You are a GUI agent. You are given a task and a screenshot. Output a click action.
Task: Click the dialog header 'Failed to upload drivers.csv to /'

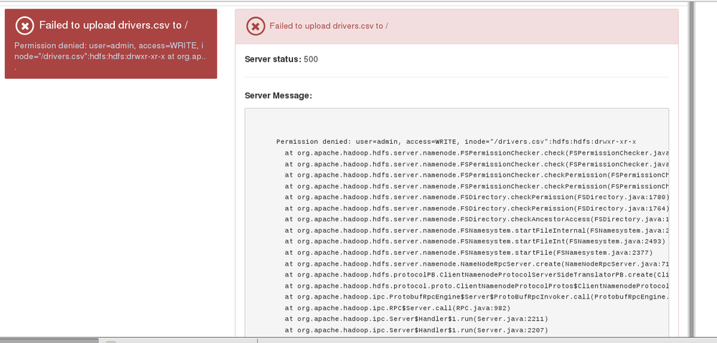[x=329, y=26]
